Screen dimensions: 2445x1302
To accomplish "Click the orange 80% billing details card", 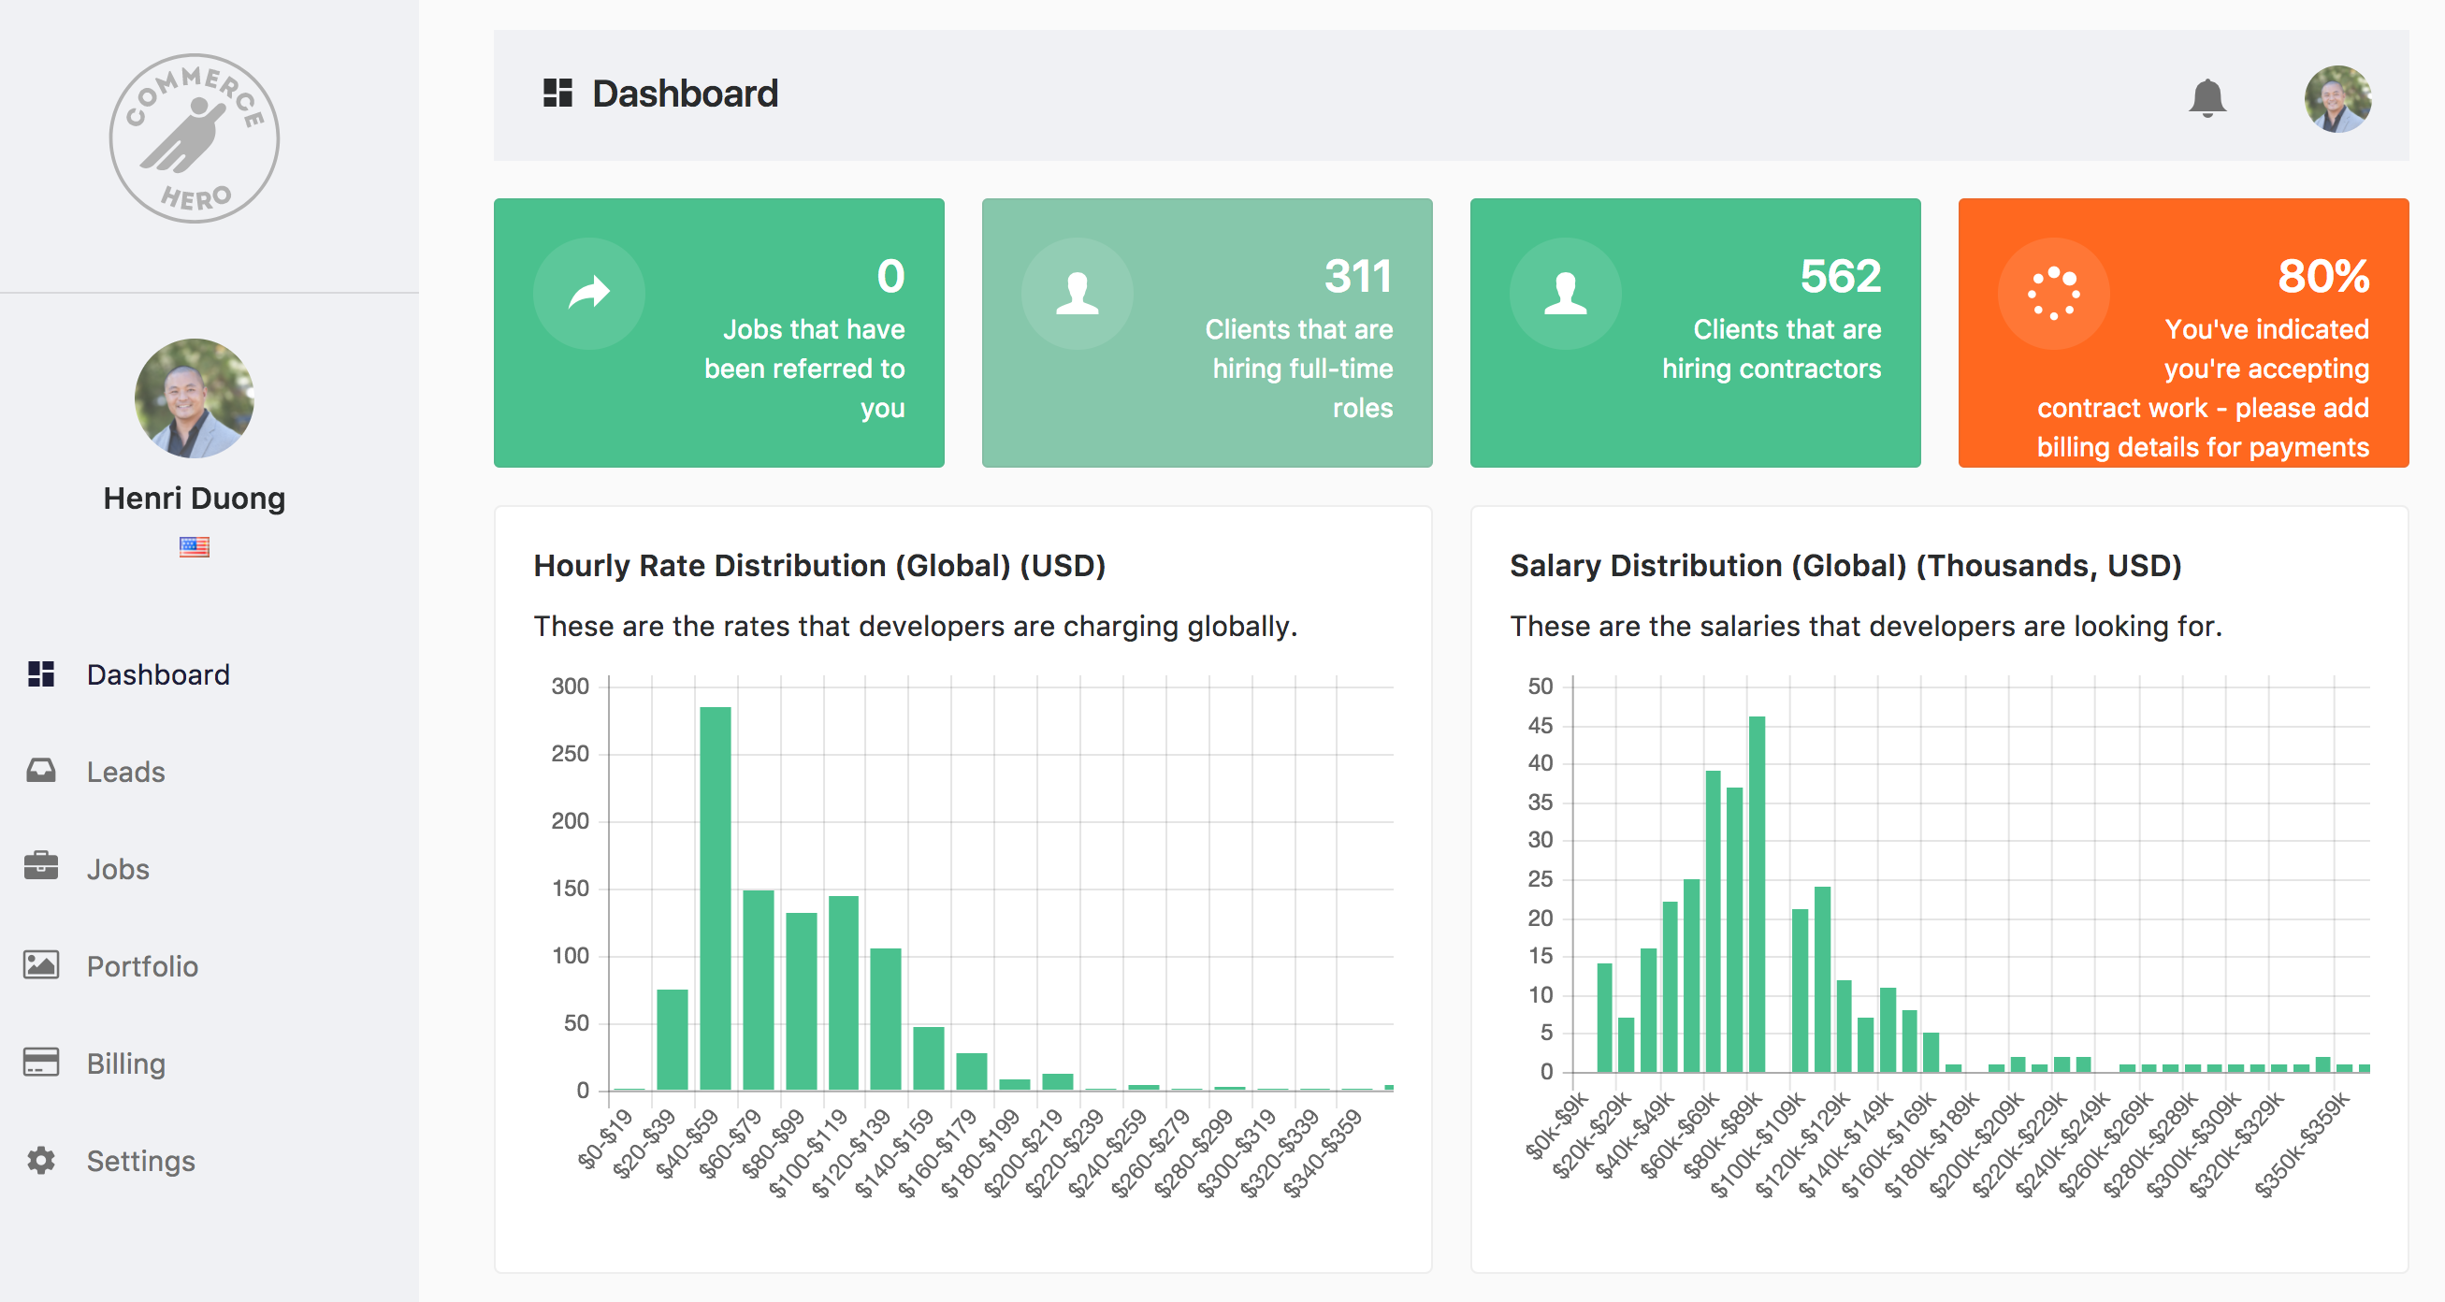I will click(2183, 332).
